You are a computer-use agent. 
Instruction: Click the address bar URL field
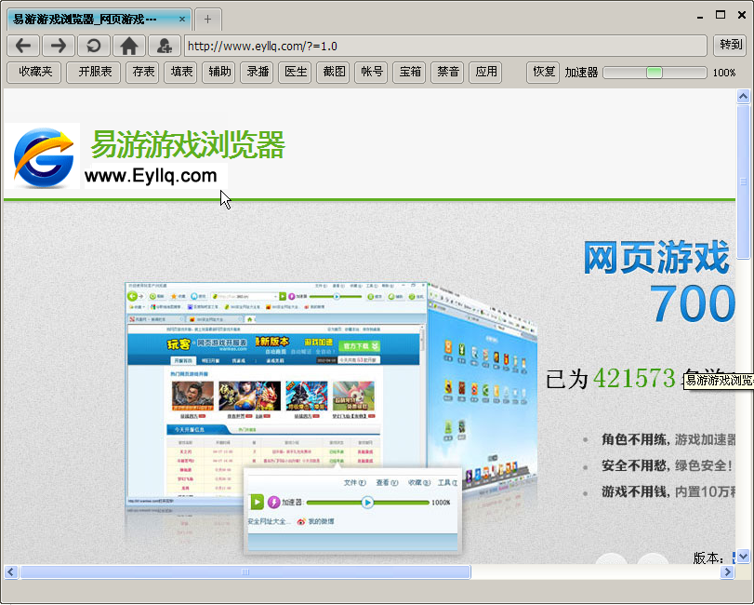pyautogui.click(x=445, y=47)
